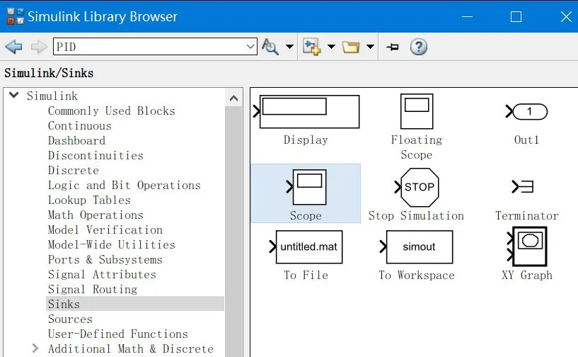Select the User-Defined Functions library
578x357 pixels.
(x=118, y=334)
